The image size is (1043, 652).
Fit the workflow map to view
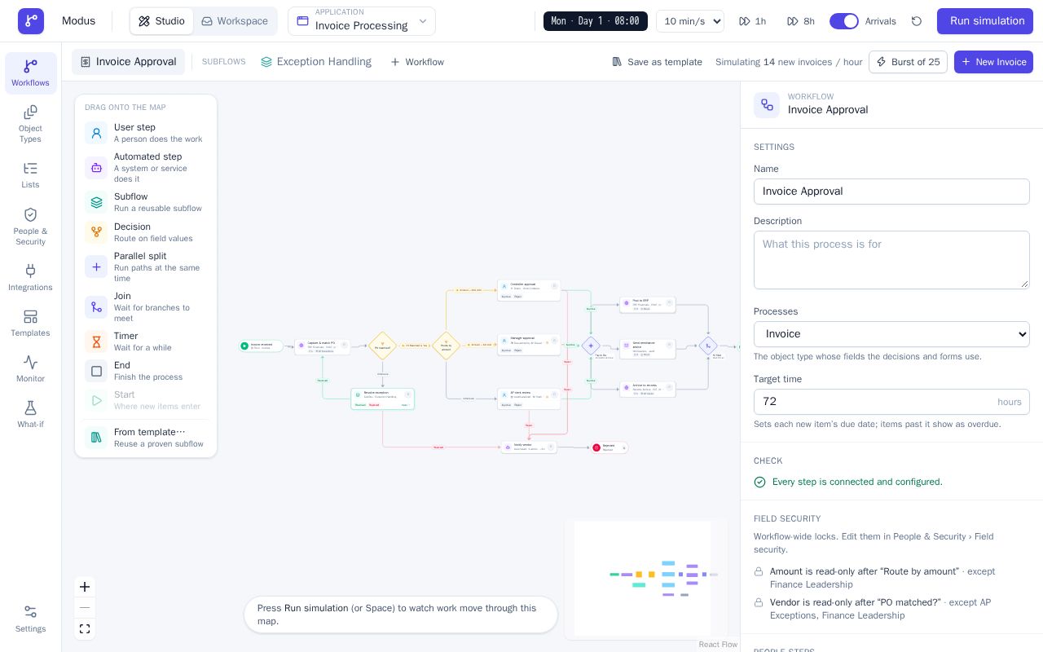point(85,629)
